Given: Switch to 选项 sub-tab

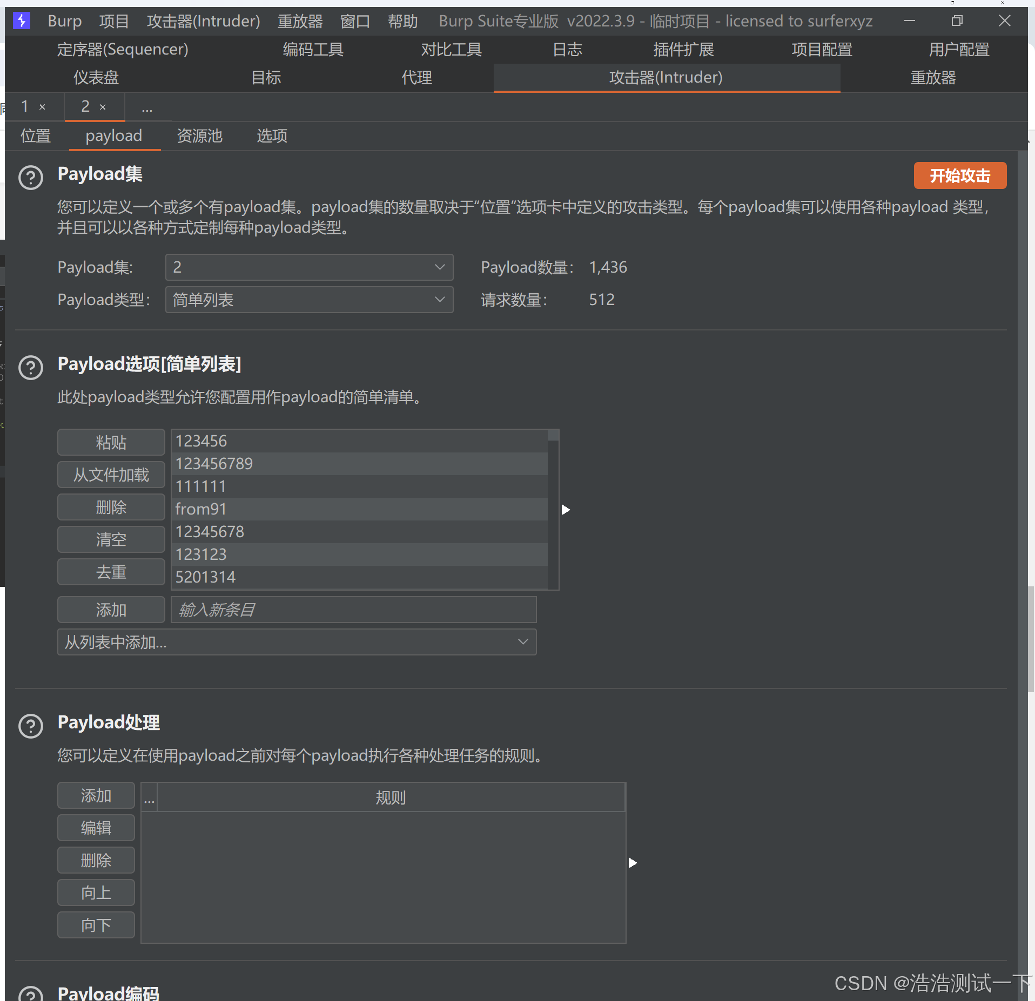Looking at the screenshot, I should 272,136.
